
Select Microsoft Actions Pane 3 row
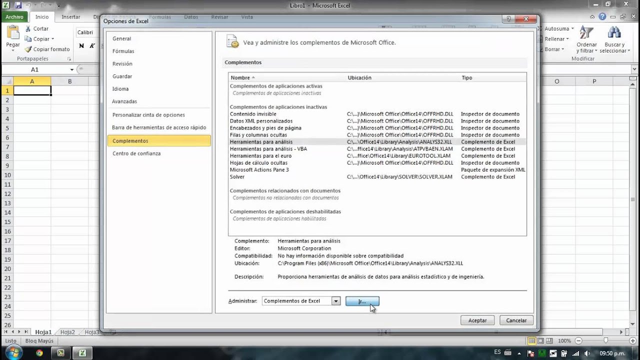point(377,170)
